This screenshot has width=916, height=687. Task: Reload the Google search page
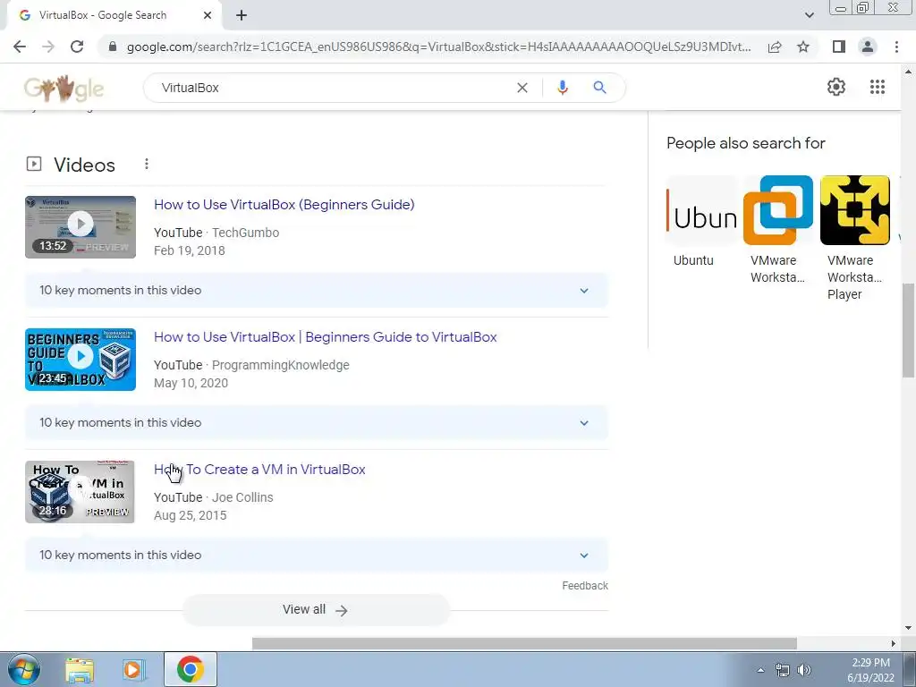coord(77,47)
